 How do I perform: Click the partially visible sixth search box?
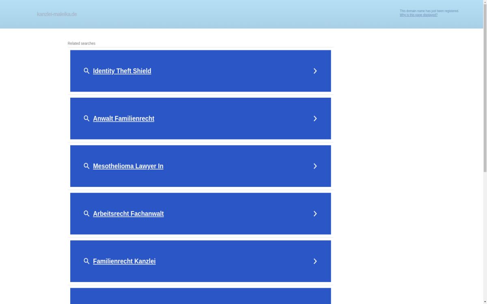tap(200, 296)
